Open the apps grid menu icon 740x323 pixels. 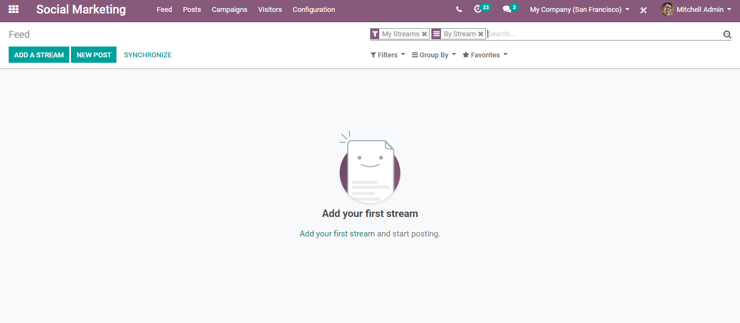click(14, 9)
